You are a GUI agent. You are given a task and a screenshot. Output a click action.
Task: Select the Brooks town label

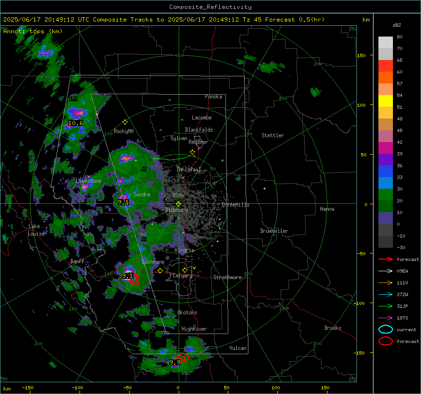tap(333, 328)
